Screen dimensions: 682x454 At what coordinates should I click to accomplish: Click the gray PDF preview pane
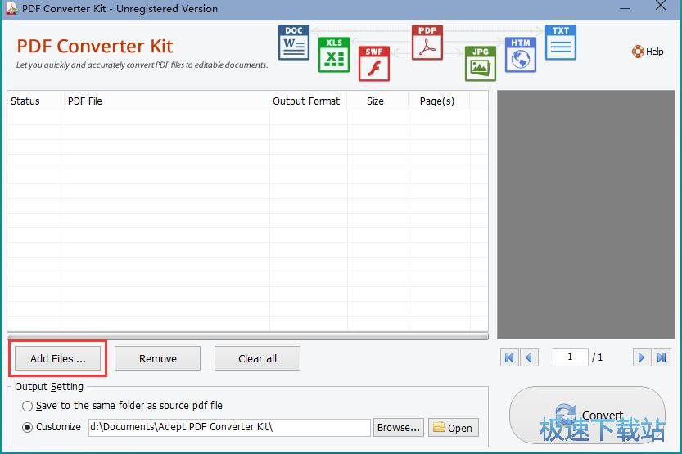coord(585,214)
